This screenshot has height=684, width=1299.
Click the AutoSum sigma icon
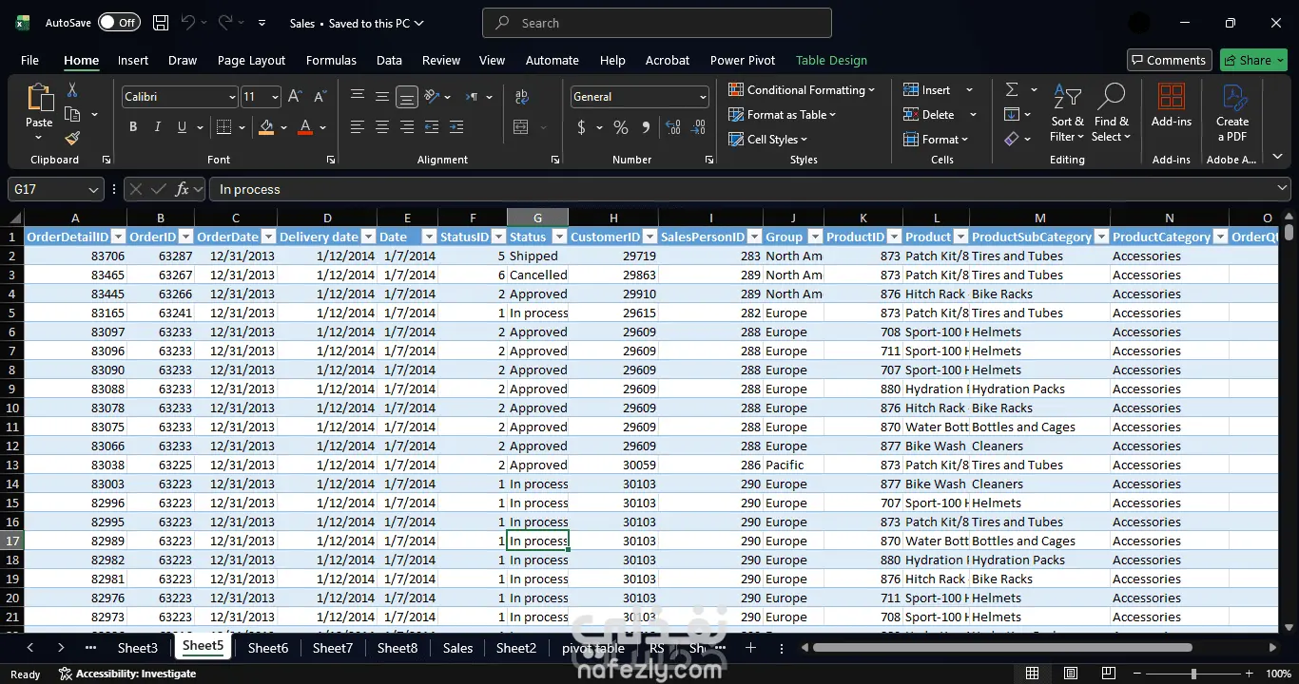(1012, 89)
